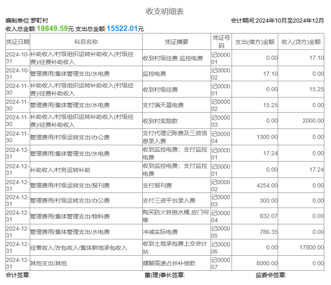Click the 支出(借方)金额 column header

[x=255, y=42]
